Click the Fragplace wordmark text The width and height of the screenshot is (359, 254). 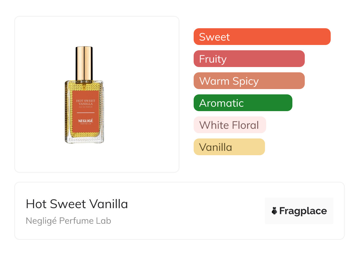click(x=303, y=211)
